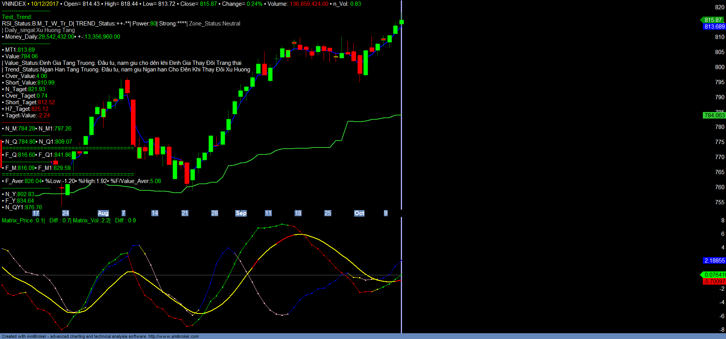
Task: Select the blue 2.18855 indicator value tag
Action: [714, 261]
